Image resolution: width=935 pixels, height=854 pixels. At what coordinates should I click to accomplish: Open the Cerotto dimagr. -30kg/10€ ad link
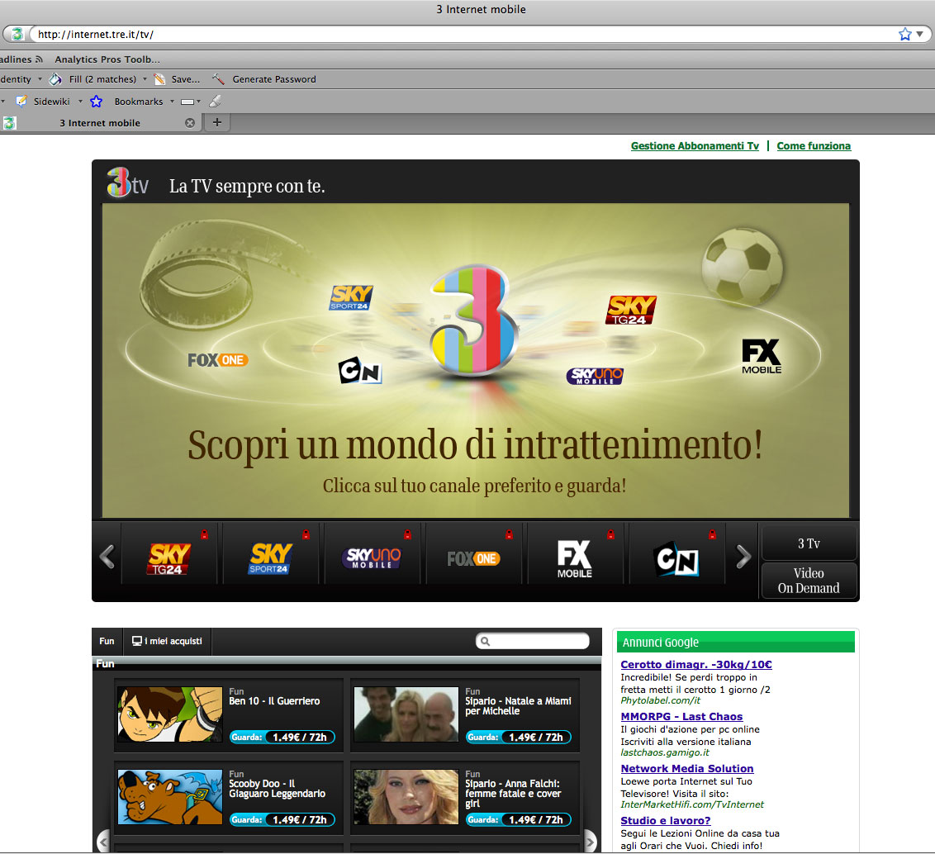click(x=696, y=664)
